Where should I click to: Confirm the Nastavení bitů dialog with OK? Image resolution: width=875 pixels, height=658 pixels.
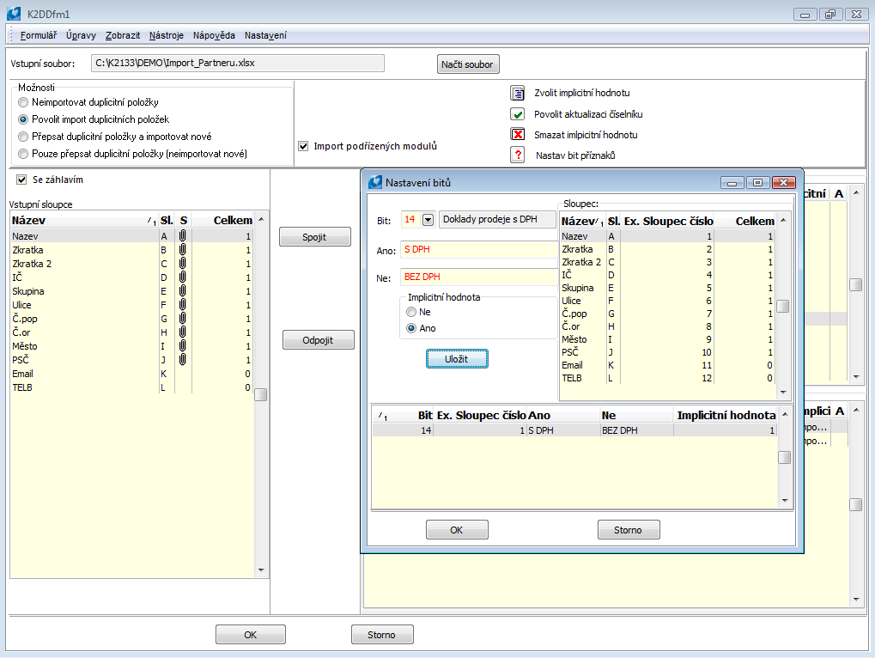pos(457,530)
